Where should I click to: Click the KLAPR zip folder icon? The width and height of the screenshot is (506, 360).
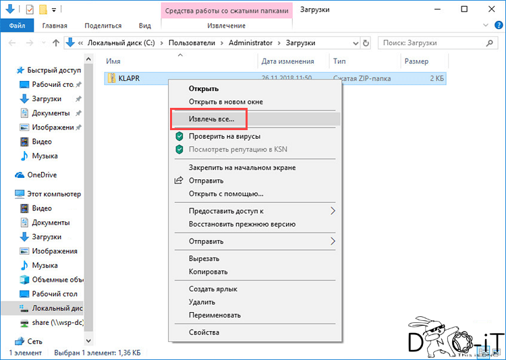pyautogui.click(x=111, y=78)
